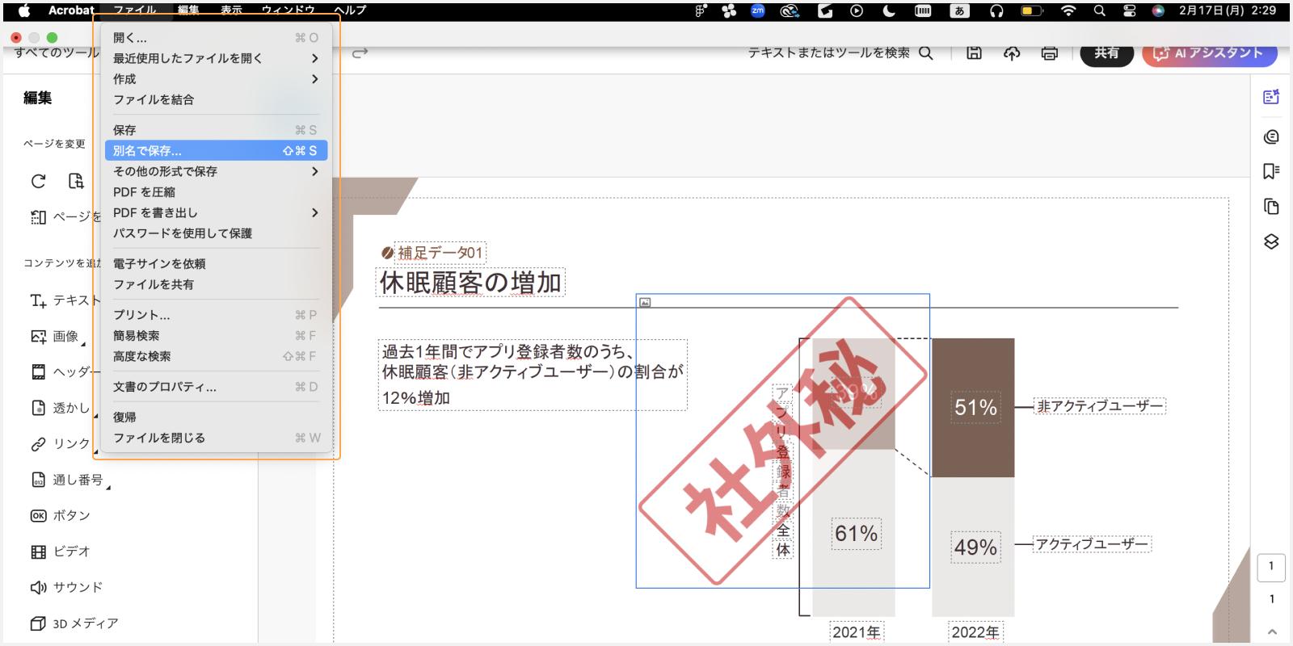This screenshot has width=1293, height=646.
Task: Click the battery icon in the menu bar
Action: (x=1032, y=10)
